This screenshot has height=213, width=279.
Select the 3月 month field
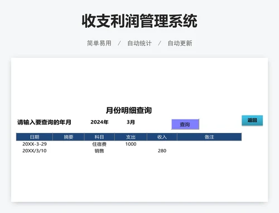tap(131, 122)
